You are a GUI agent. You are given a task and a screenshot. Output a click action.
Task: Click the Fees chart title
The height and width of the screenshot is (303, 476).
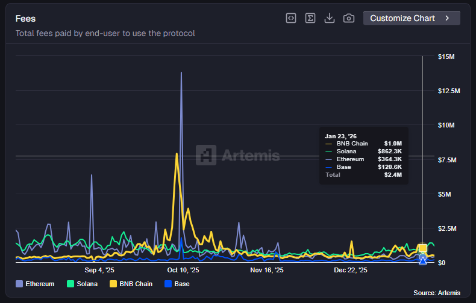tap(25, 19)
